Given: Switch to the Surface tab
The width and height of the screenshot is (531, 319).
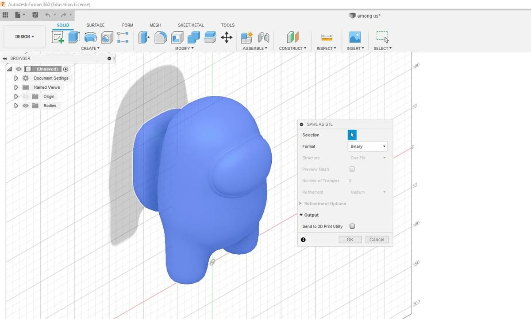Looking at the screenshot, I should pos(95,25).
